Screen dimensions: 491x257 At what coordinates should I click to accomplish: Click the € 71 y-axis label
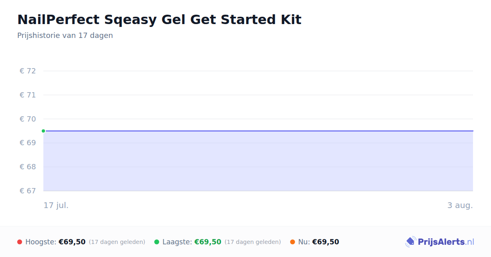point(28,95)
